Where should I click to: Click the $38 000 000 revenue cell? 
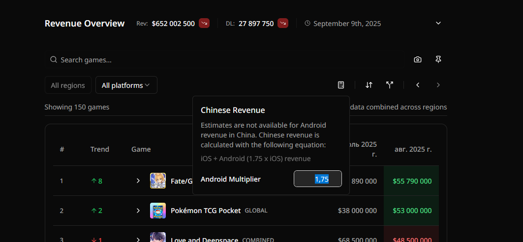point(357,211)
